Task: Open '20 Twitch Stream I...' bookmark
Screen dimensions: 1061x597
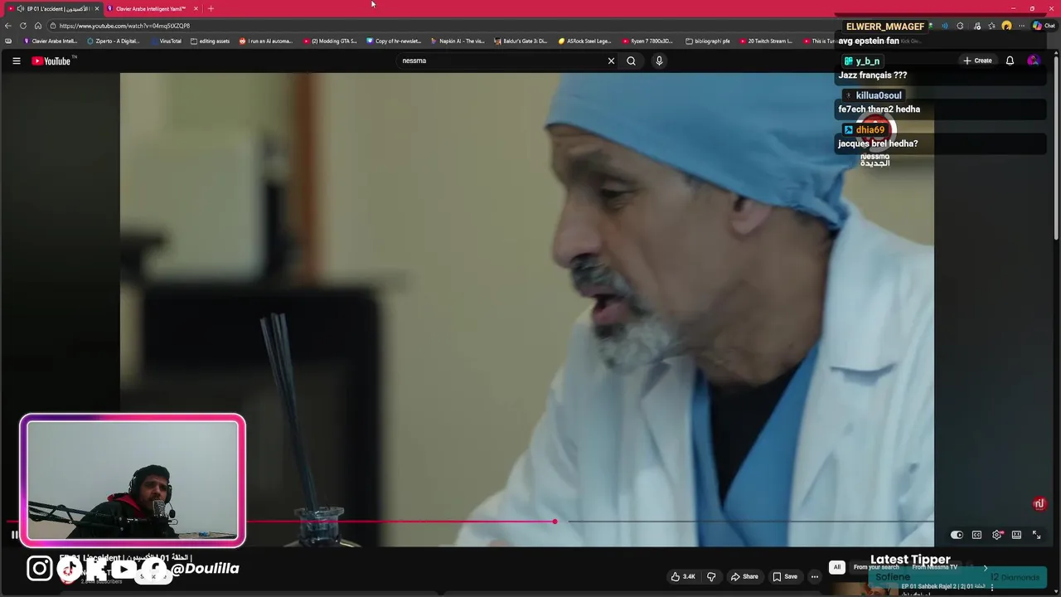Action: [766, 41]
